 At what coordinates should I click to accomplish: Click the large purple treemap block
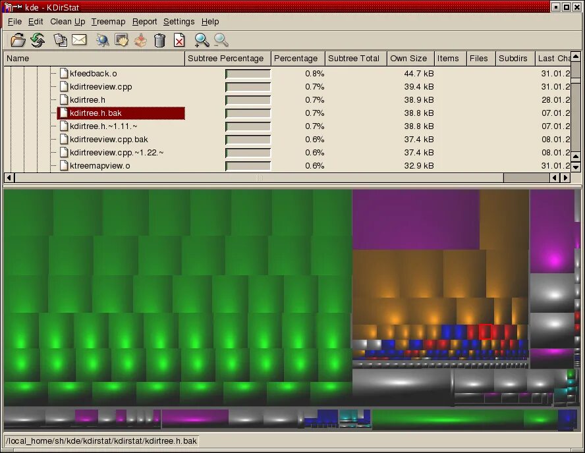pyautogui.click(x=416, y=220)
